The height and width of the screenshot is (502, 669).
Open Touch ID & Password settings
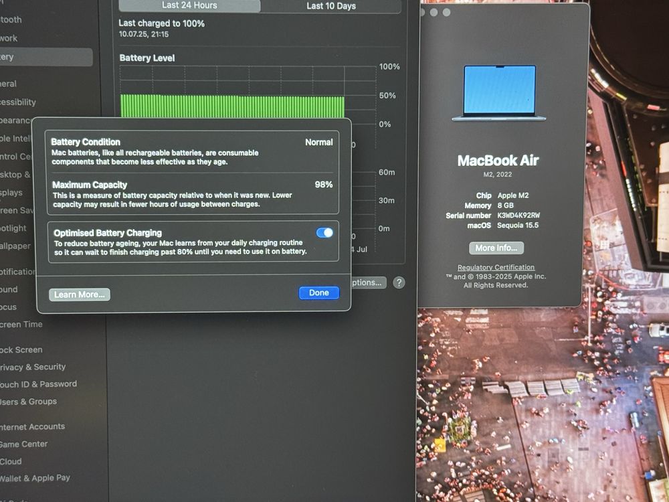(x=38, y=384)
